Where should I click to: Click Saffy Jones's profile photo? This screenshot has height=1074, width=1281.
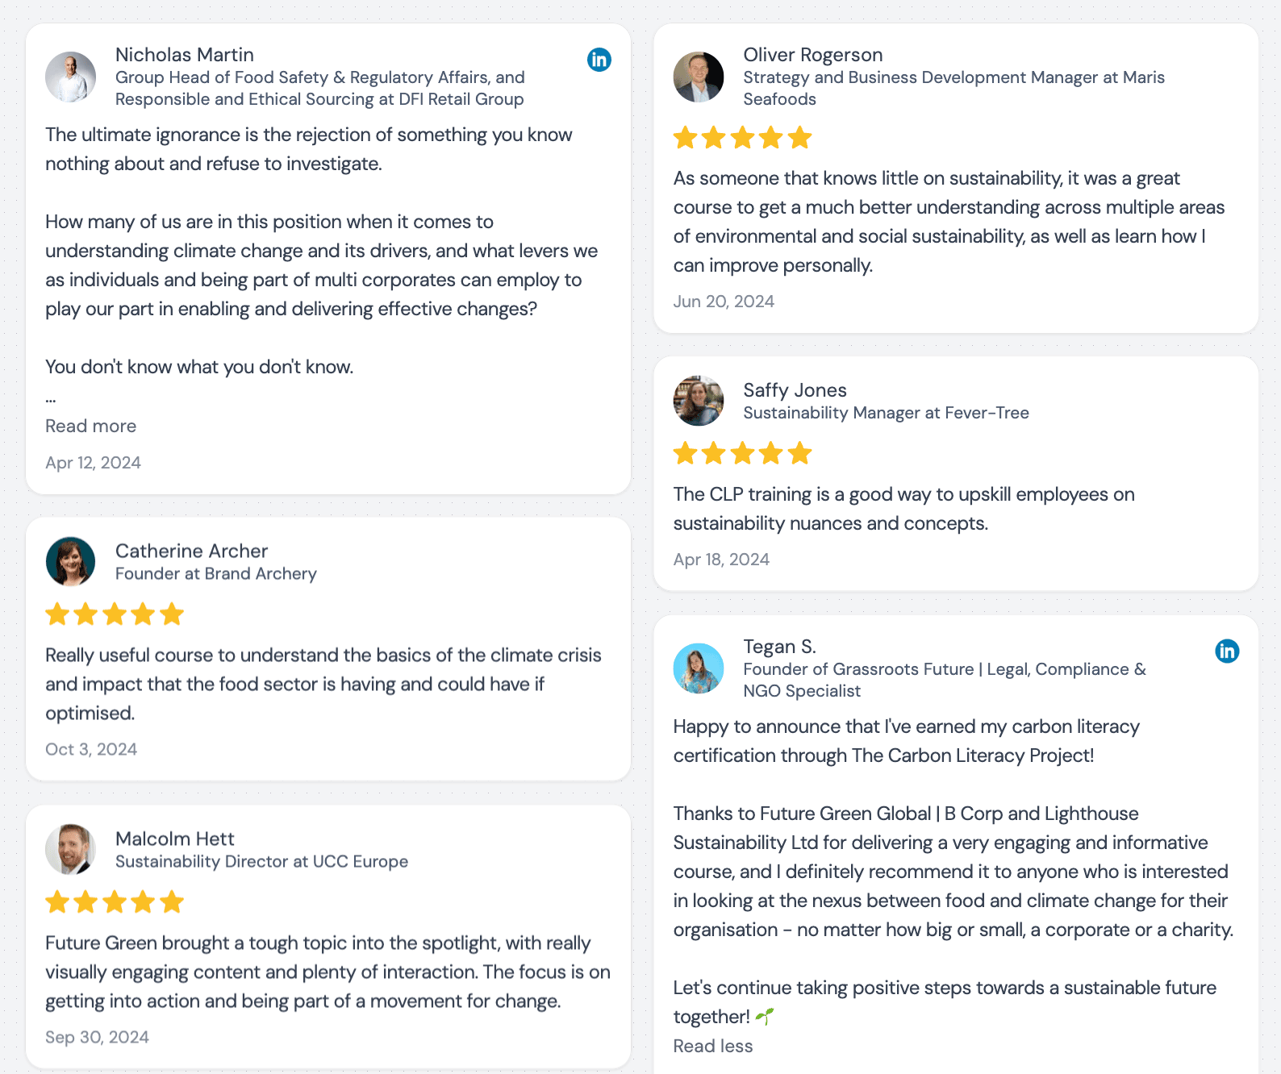click(699, 401)
